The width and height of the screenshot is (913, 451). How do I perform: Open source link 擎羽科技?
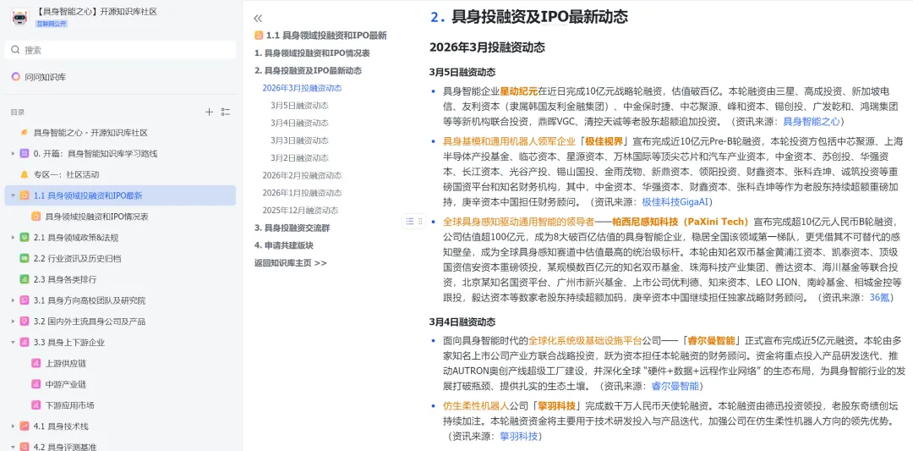click(x=519, y=436)
